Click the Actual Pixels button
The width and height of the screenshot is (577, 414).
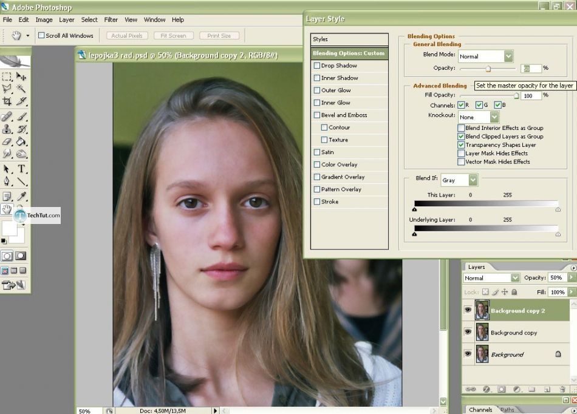point(127,36)
